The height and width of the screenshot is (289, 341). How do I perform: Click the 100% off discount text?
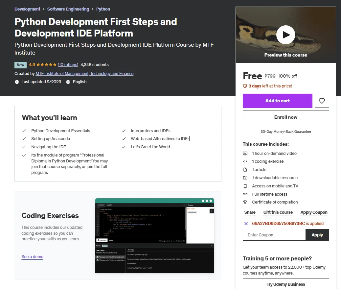click(x=287, y=76)
